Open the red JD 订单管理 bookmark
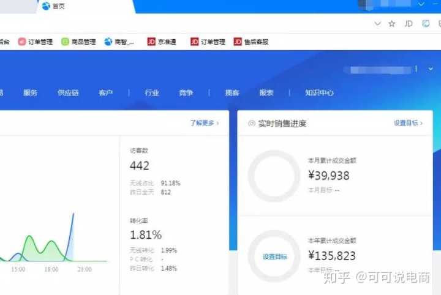Screen dimensions: 441x295 pos(208,42)
